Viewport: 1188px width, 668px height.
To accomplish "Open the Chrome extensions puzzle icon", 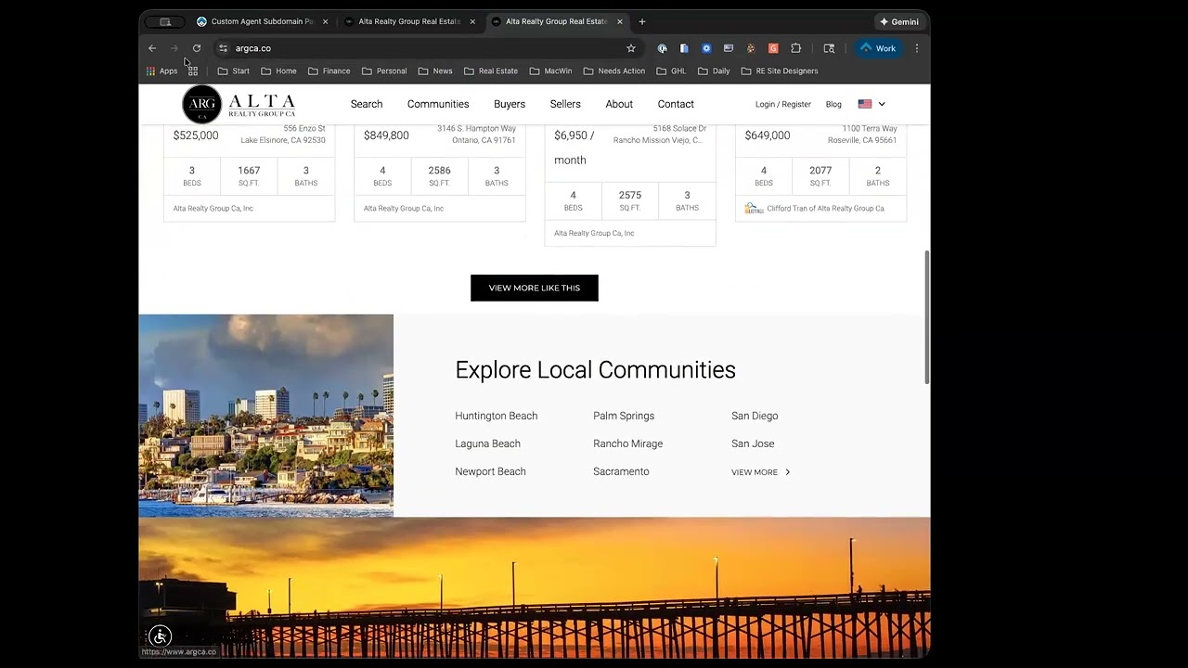I will click(795, 48).
